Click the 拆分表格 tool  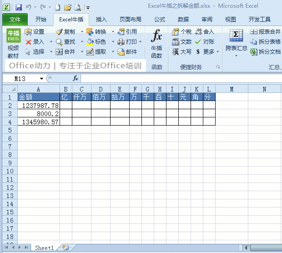[265, 42]
